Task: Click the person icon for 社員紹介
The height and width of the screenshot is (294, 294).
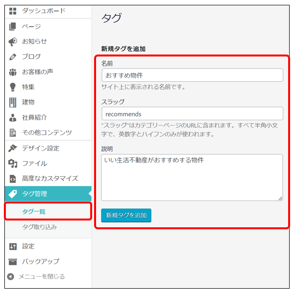Action: pos(13,117)
